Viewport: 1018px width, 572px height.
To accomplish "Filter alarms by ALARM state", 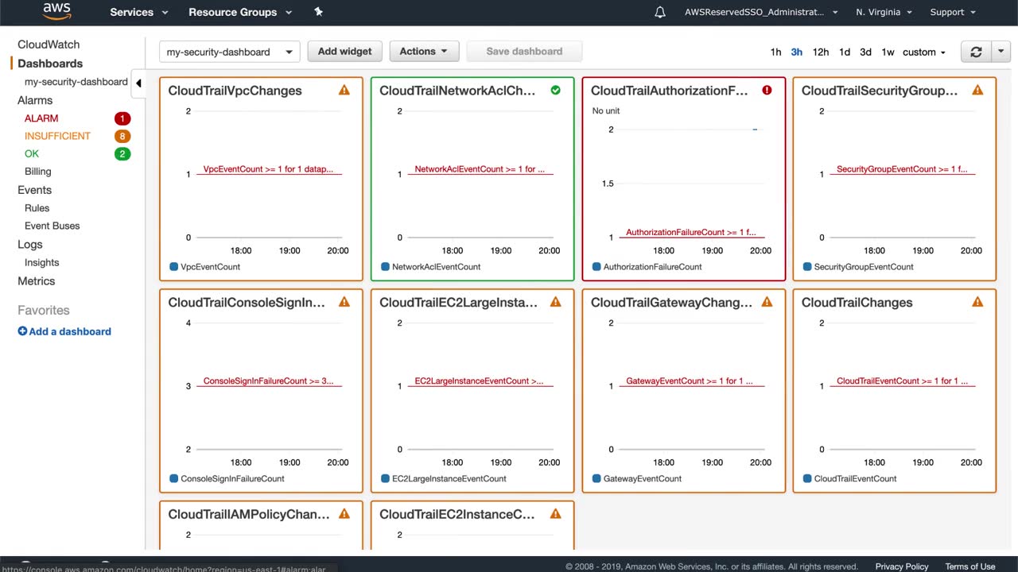I will [x=41, y=118].
